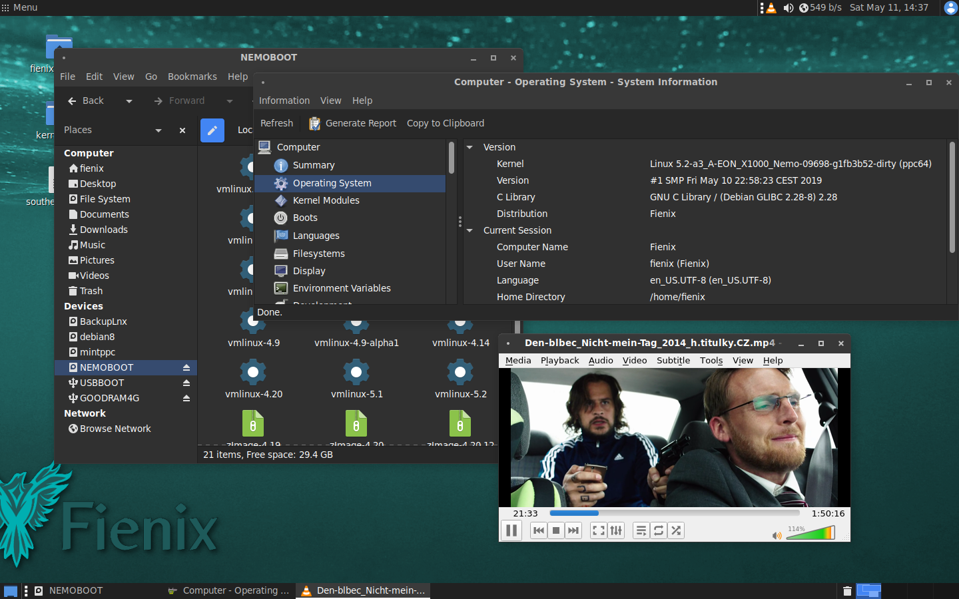The height and width of the screenshot is (599, 959).
Task: Toggle loop mode in VLC
Action: [659, 530]
